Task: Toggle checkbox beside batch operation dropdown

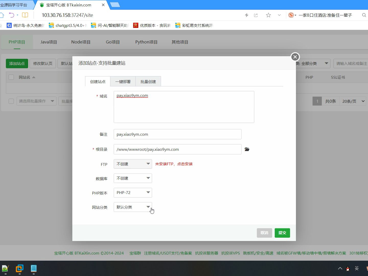Action: pyautogui.click(x=11, y=101)
